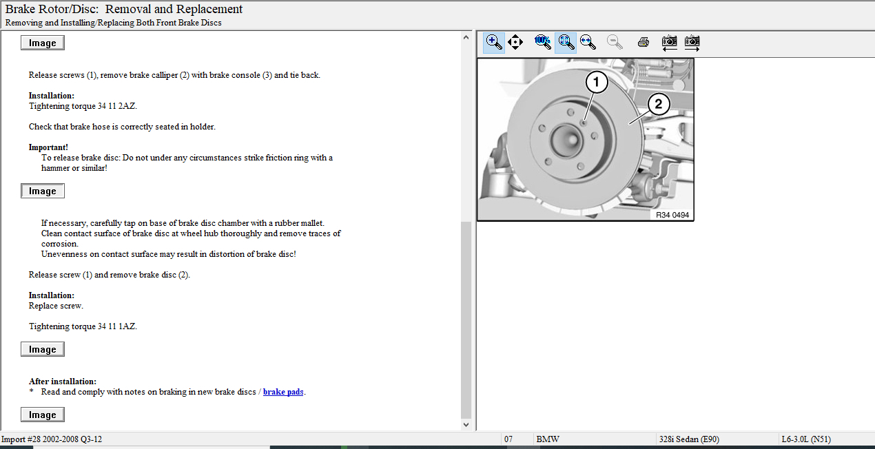
Task: Click the 'Important!' heading
Action: point(48,147)
